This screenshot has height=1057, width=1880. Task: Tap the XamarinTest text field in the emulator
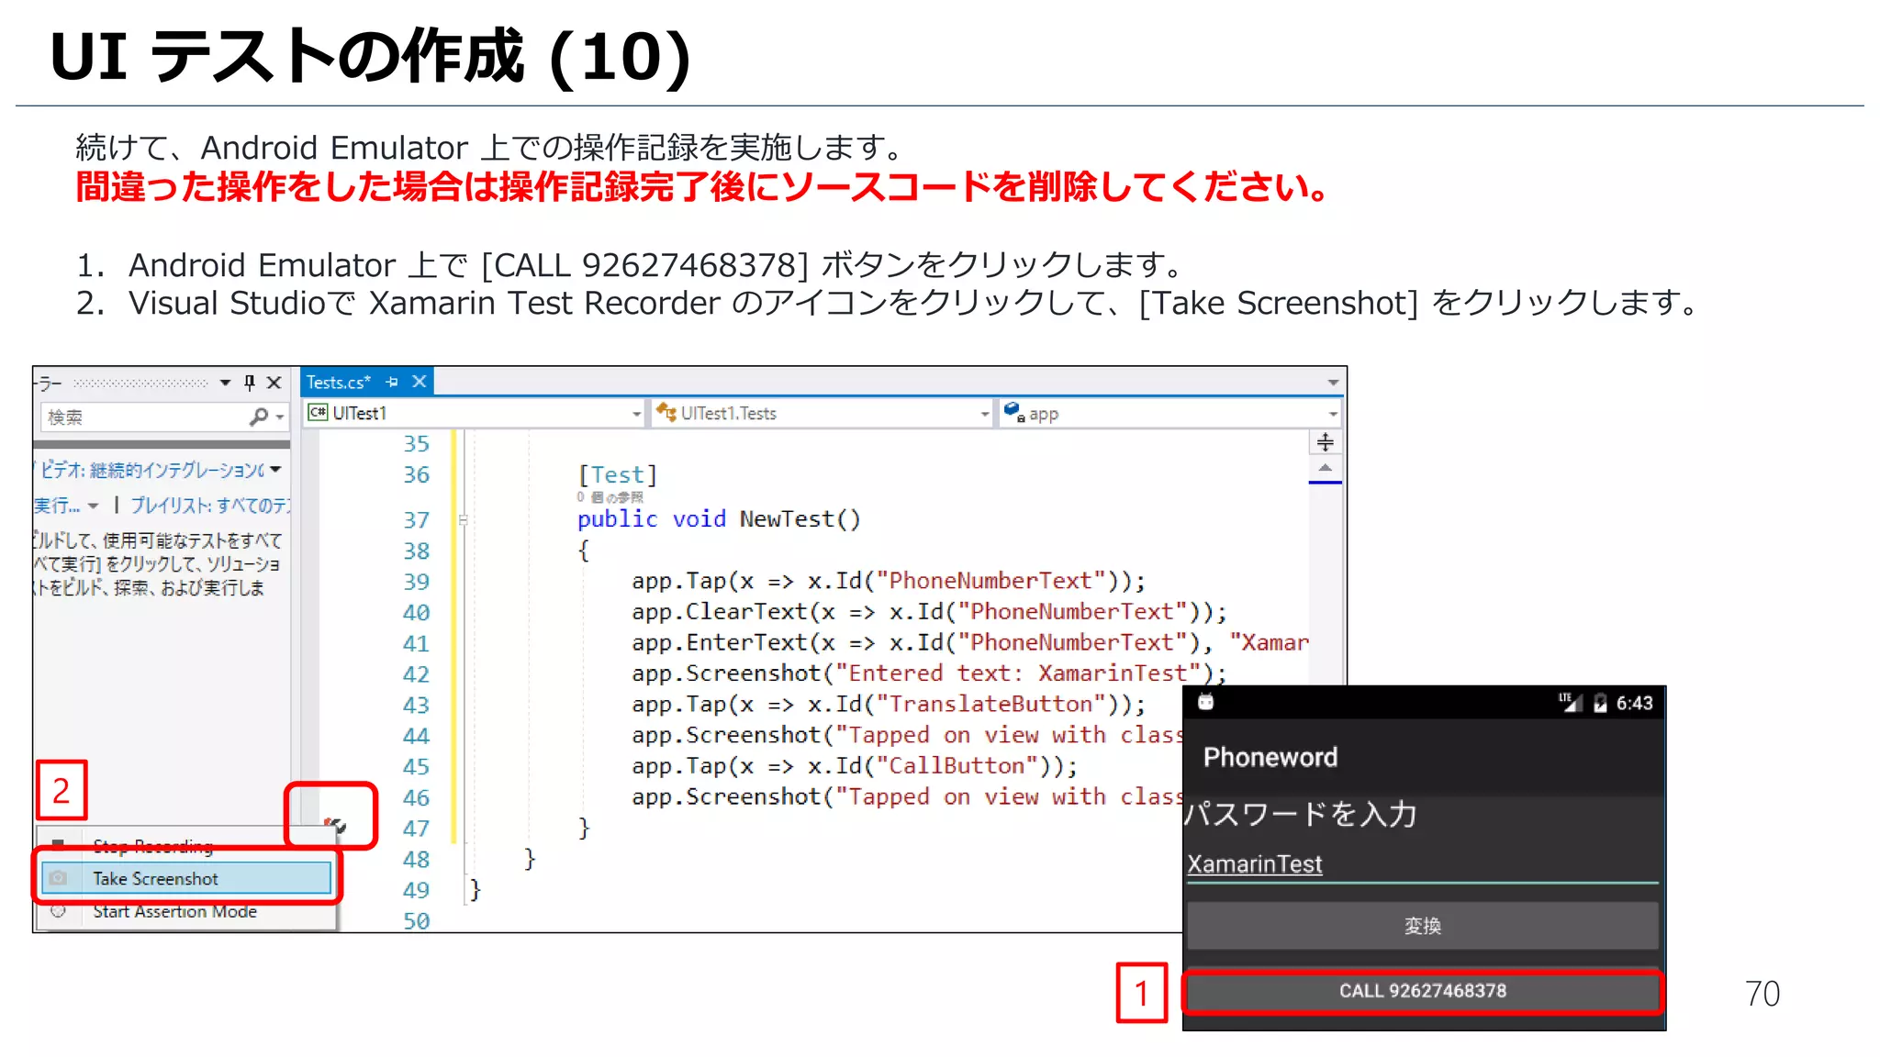tap(1423, 864)
